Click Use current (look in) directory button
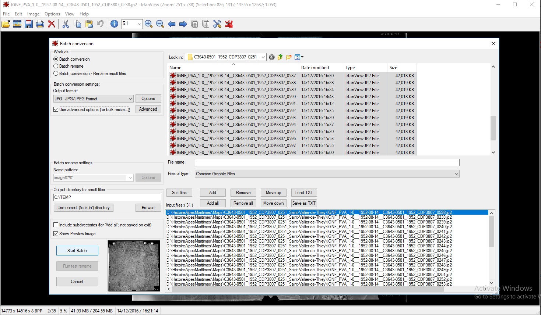Screen dimensions: 541x315 click(x=84, y=208)
